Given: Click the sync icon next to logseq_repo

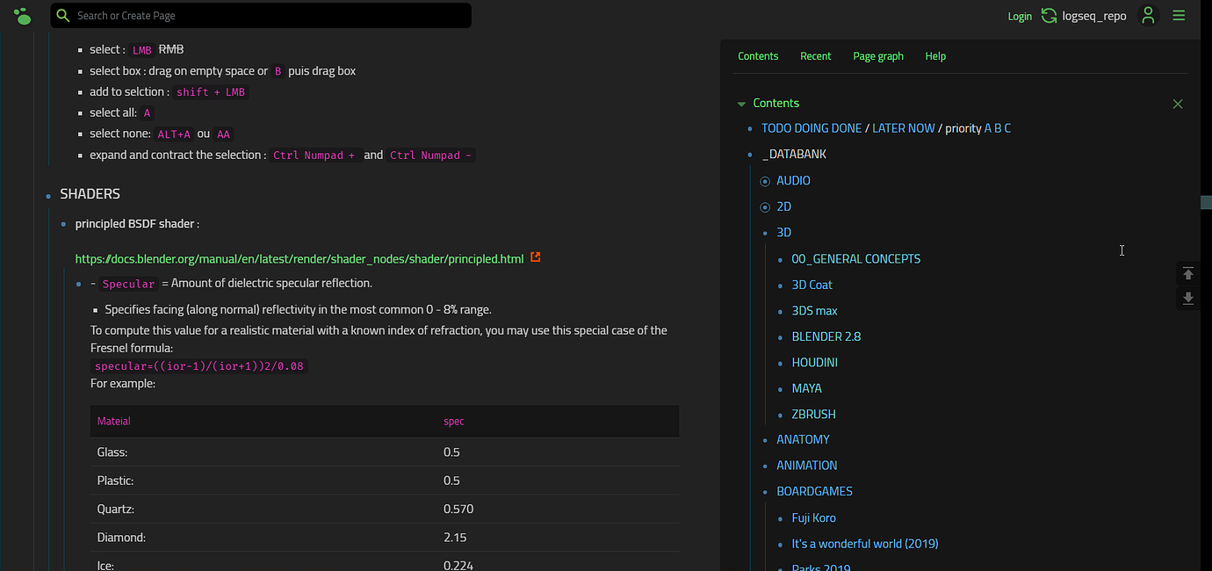Looking at the screenshot, I should tap(1049, 15).
